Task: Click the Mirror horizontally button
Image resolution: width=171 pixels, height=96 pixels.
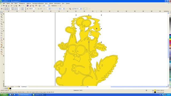Action: 39,9
